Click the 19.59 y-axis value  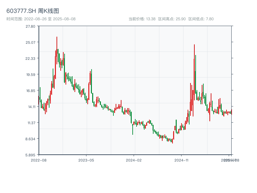(x=31, y=75)
